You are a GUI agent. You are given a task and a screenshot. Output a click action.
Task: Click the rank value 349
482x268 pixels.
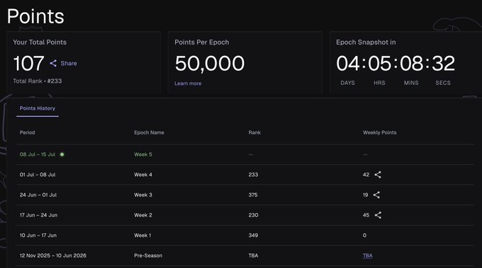pos(253,235)
